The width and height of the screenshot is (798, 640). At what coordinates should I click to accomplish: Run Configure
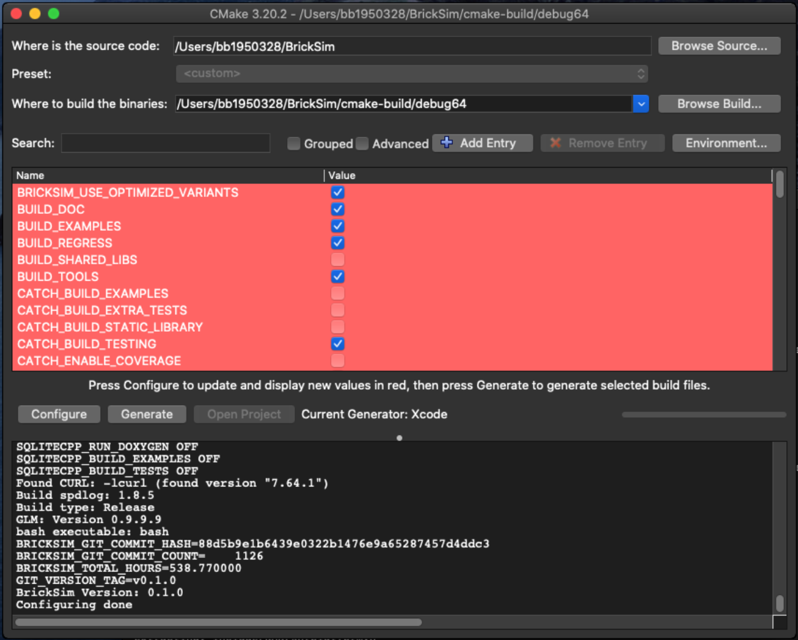point(59,414)
